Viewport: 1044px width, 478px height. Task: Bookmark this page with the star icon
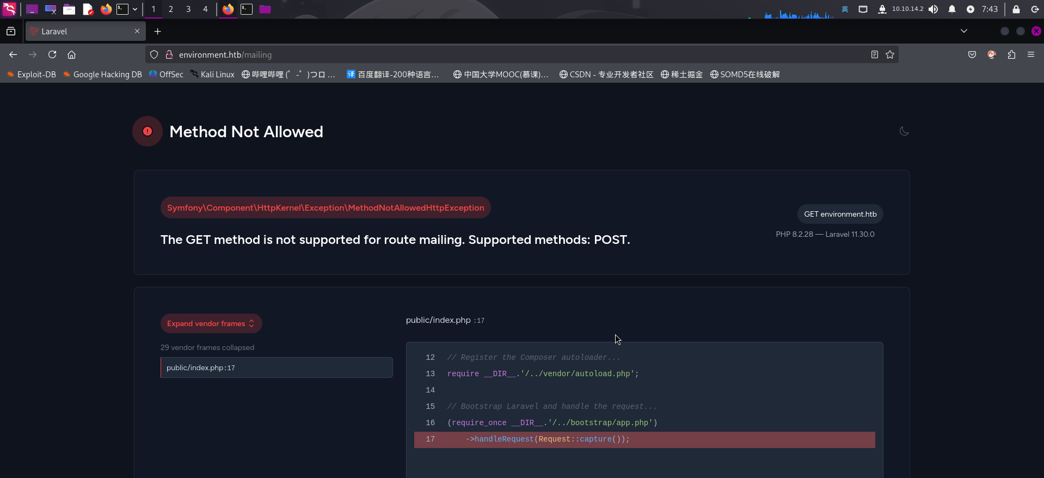pyautogui.click(x=890, y=54)
